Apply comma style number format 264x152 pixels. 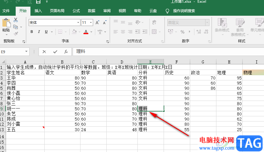190,32
